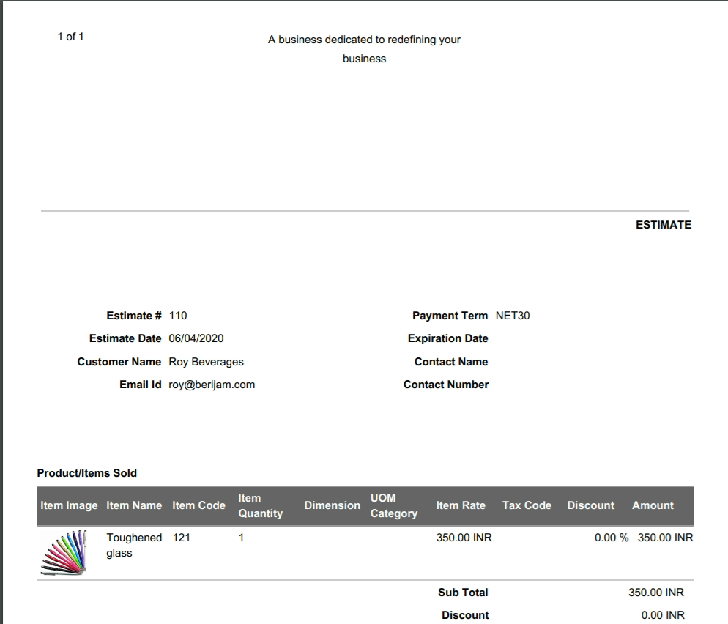This screenshot has width=728, height=624.
Task: Click the Discount label below Sub Total
Action: click(465, 615)
